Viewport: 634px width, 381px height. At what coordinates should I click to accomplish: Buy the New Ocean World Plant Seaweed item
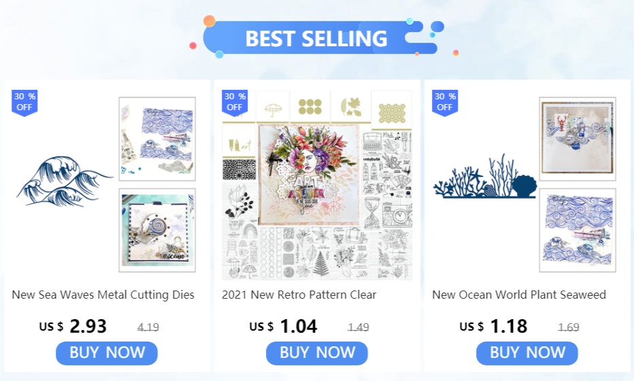coord(527,352)
